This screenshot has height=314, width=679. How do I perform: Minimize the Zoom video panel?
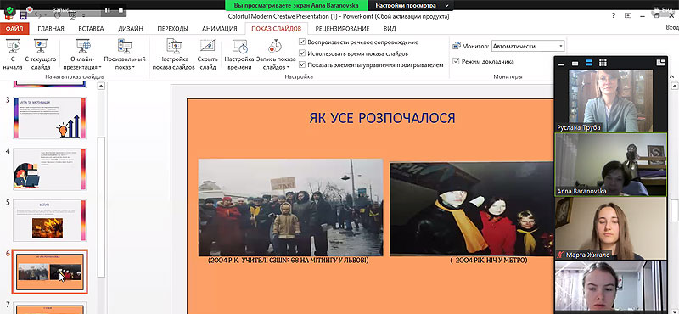pyautogui.click(x=561, y=64)
